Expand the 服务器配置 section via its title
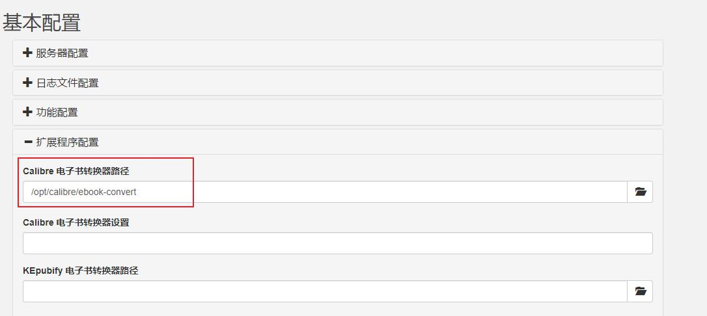Viewport: 707px width, 316px height. pyautogui.click(x=62, y=53)
